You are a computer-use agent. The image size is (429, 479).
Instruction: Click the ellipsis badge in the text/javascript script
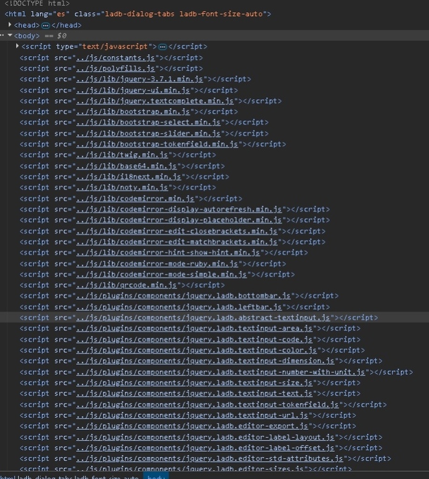pyautogui.click(x=162, y=47)
